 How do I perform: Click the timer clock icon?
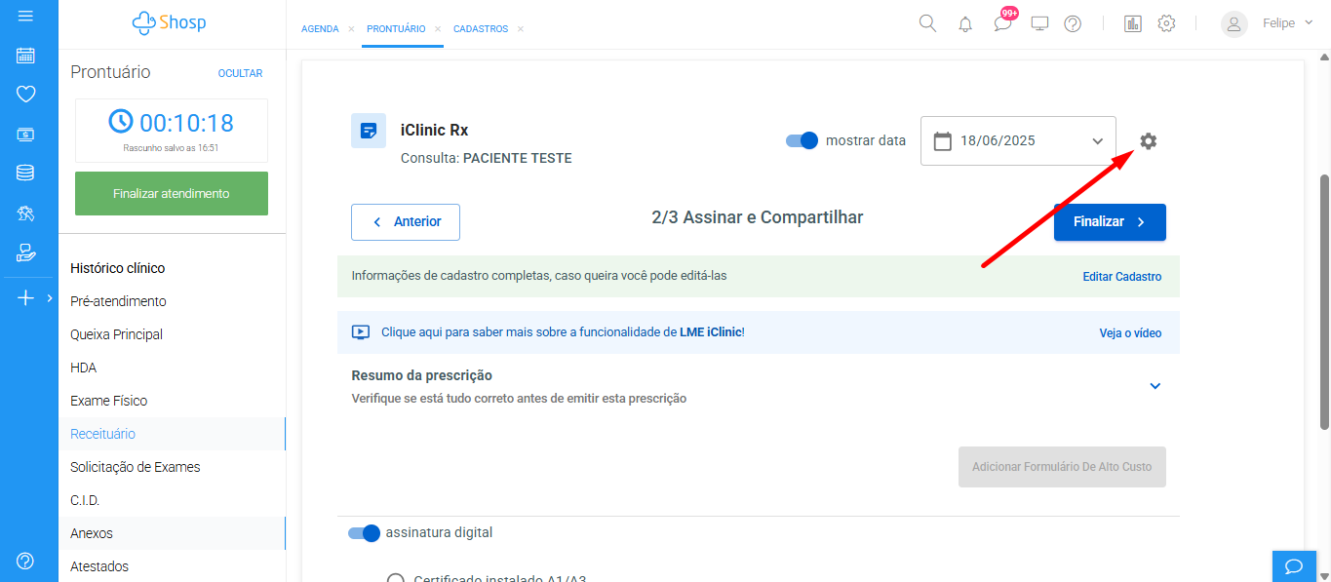coord(121,122)
